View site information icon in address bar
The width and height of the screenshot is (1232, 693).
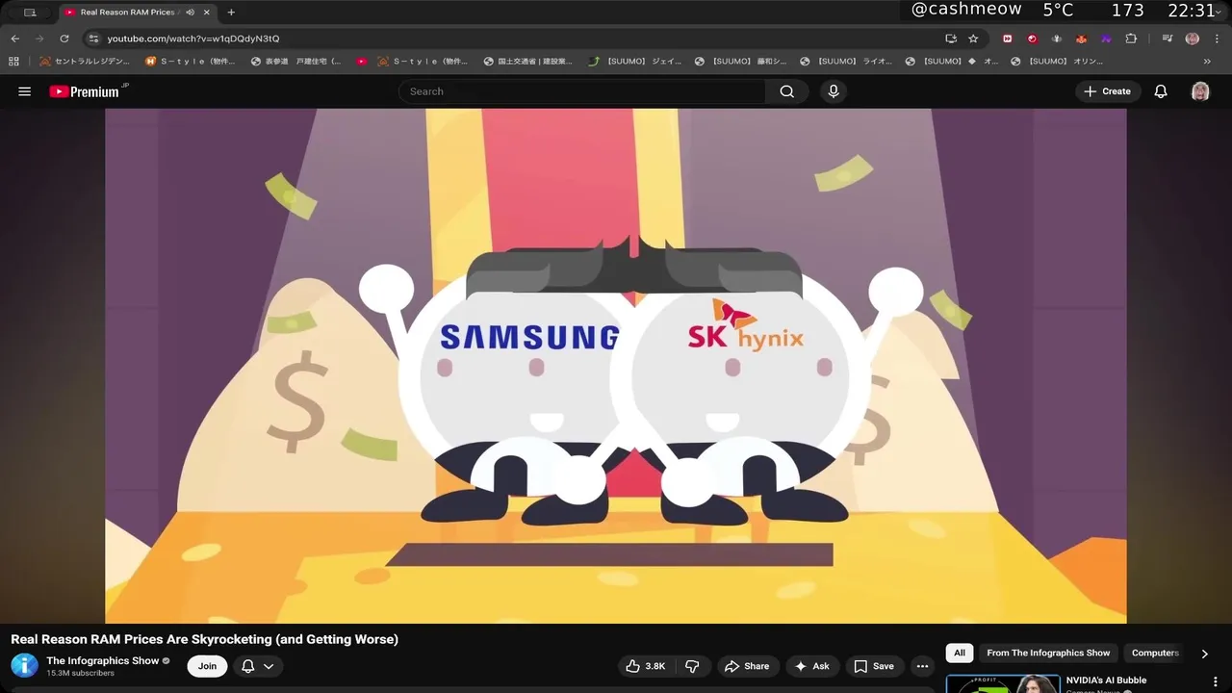(93, 38)
